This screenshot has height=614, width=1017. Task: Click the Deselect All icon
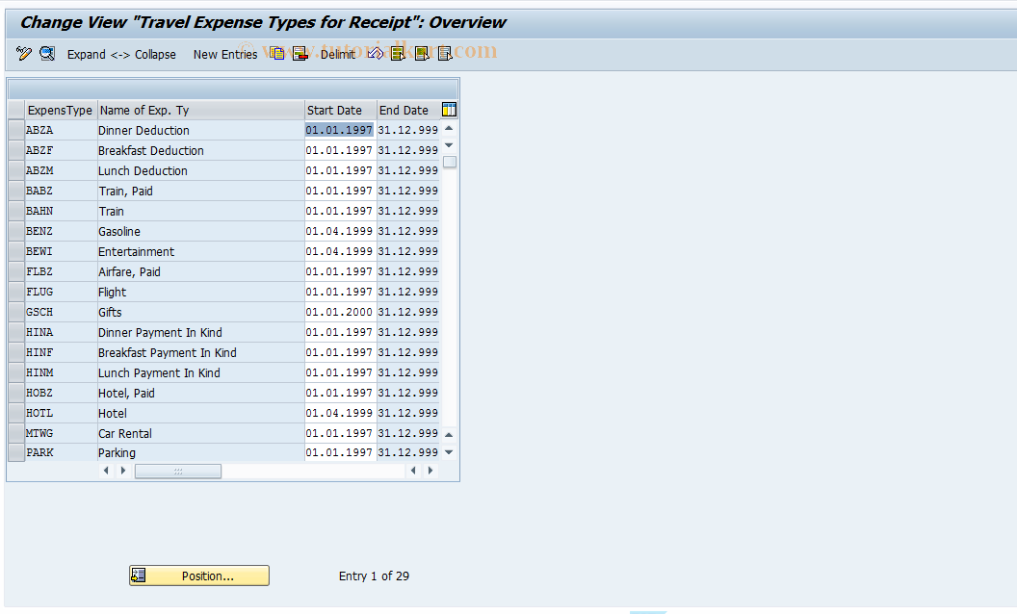click(x=445, y=54)
